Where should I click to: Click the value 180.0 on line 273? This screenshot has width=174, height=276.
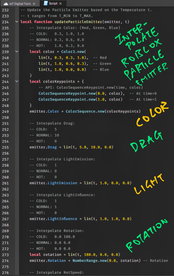[x=90, y=255]
